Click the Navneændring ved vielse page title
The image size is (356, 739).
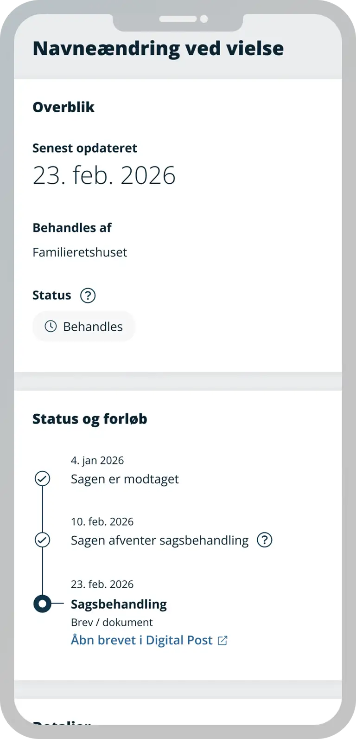(158, 49)
